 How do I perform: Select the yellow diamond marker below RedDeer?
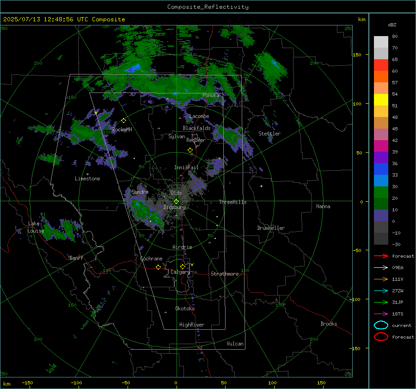(x=190, y=150)
